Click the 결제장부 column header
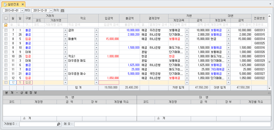This screenshot has width=274, height=130. point(154,18)
